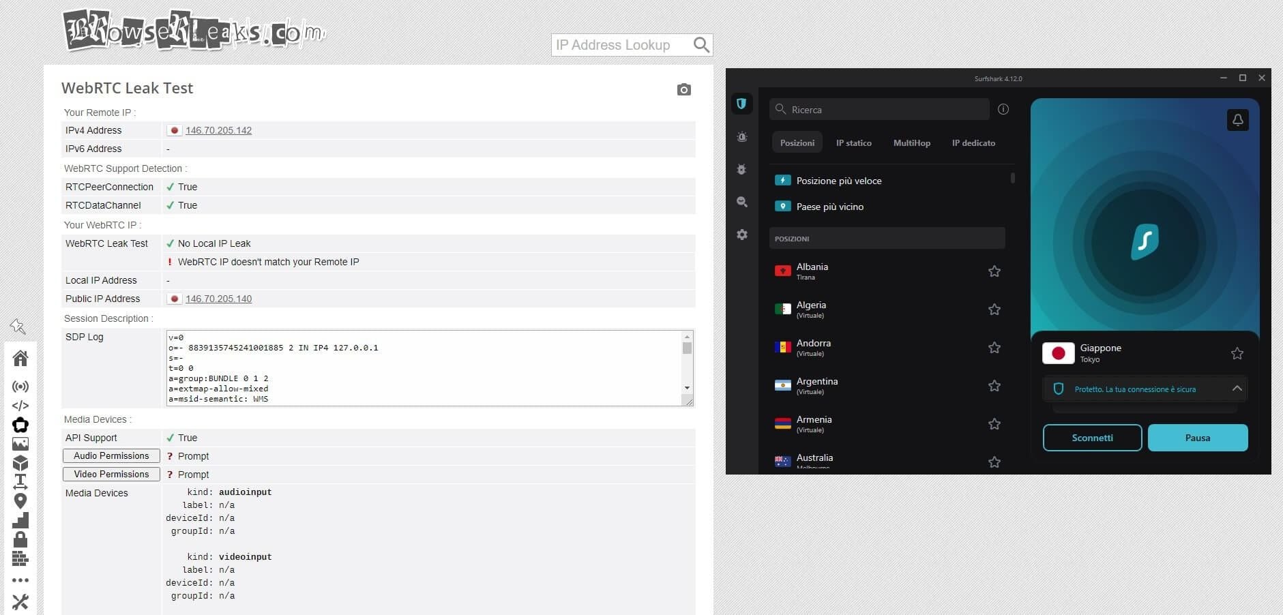Select the IP statico tab
This screenshot has height=615, width=1283.
(853, 143)
